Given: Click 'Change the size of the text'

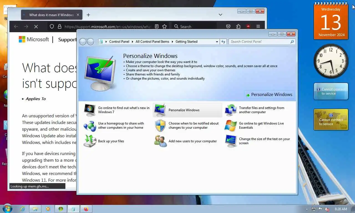Looking at the screenshot, I should (264, 141).
